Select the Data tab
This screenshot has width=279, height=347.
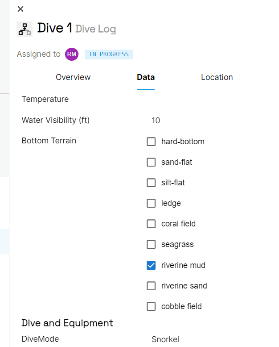pyautogui.click(x=146, y=77)
